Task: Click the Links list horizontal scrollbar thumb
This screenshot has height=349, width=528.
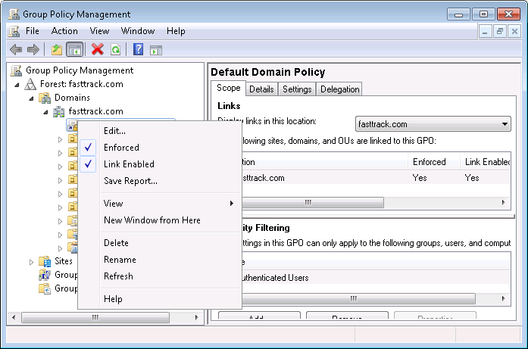Action: (x=312, y=202)
